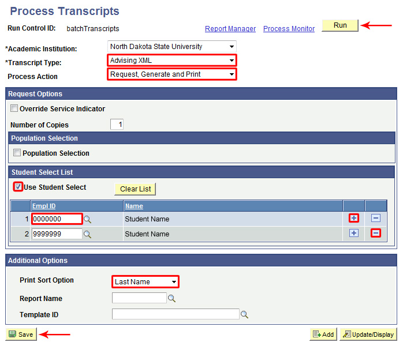This screenshot has height=346, width=403.
Task: Open Report Name lookup magnifier
Action: tap(171, 299)
